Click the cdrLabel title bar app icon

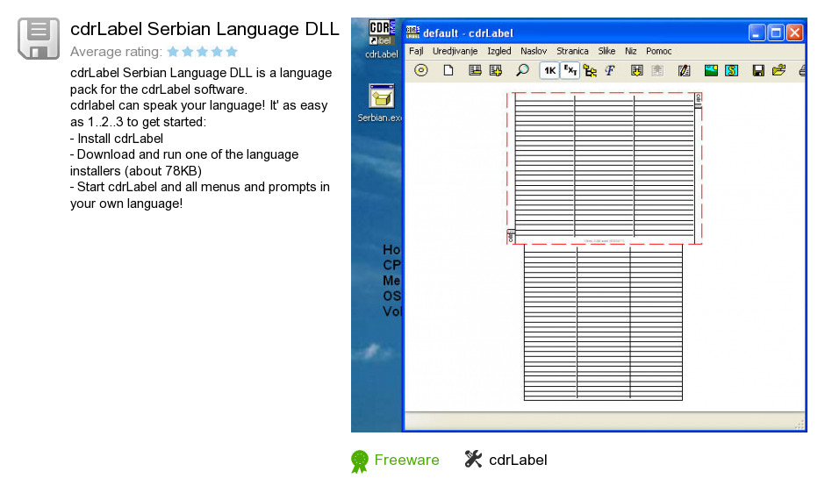(413, 32)
